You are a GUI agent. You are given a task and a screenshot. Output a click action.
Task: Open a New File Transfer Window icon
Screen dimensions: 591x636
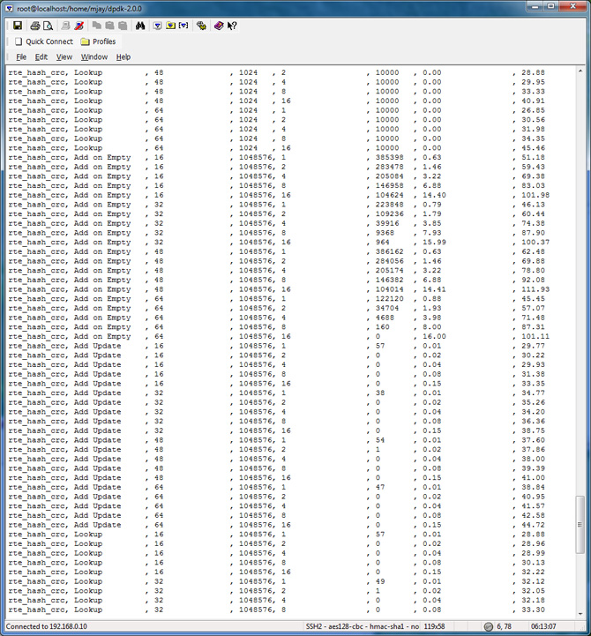(x=170, y=26)
